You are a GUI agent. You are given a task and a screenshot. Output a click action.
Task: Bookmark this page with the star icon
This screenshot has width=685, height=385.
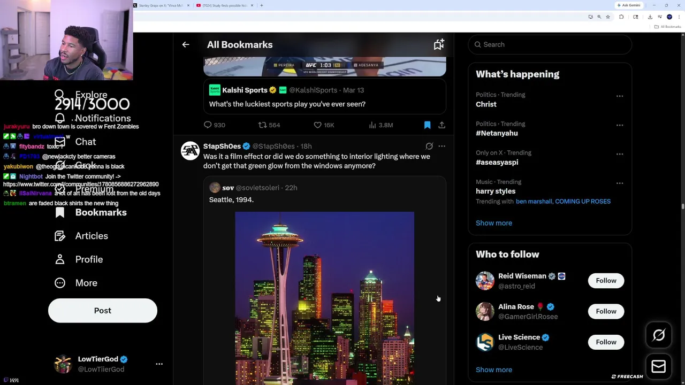pyautogui.click(x=607, y=17)
